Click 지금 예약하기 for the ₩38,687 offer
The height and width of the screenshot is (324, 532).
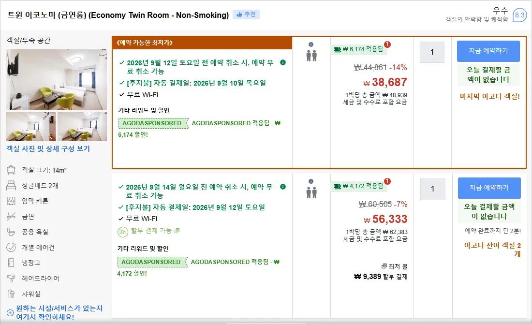[x=488, y=51]
